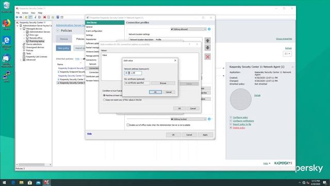This screenshot has width=330, height=186.
Task: Open Recycle Bin desktop icon
Action: click(7, 7)
